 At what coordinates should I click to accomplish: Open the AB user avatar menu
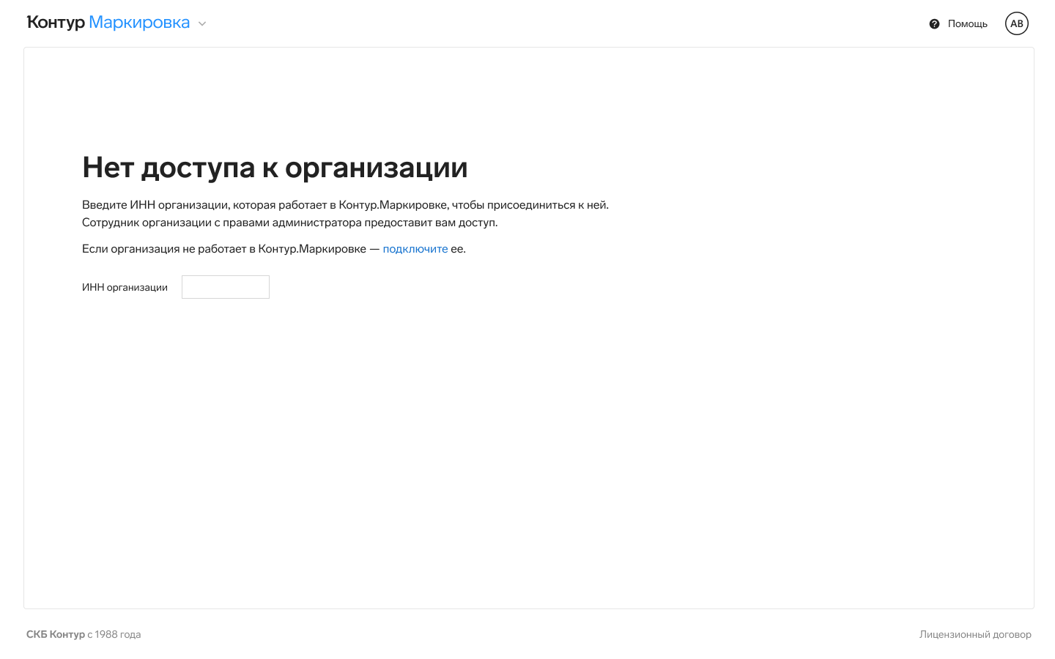pos(1017,23)
